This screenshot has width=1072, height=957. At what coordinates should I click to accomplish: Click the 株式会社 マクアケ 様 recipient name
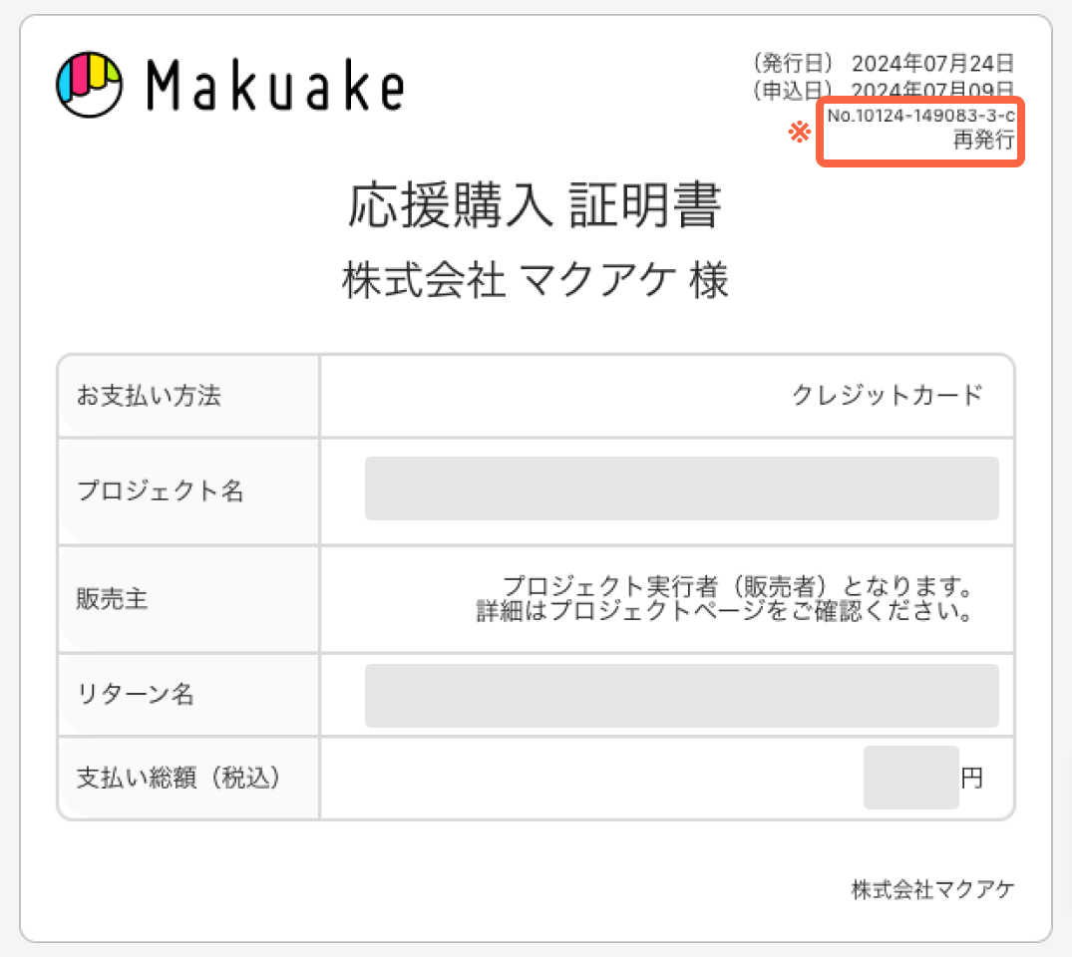536,280
